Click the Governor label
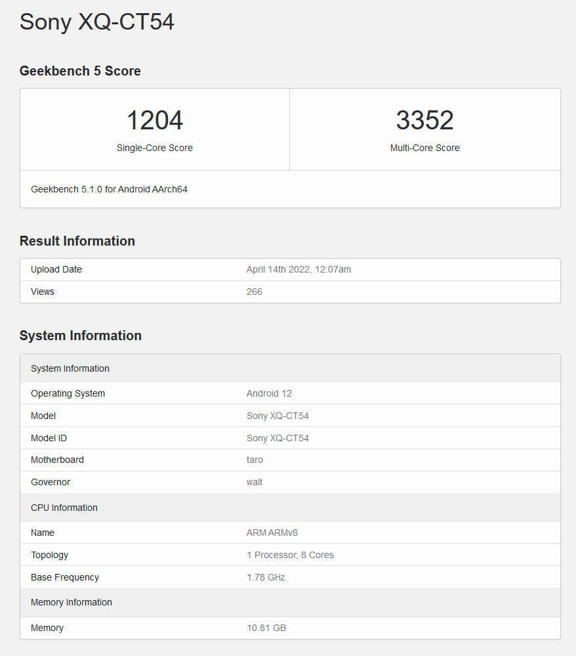 51,482
